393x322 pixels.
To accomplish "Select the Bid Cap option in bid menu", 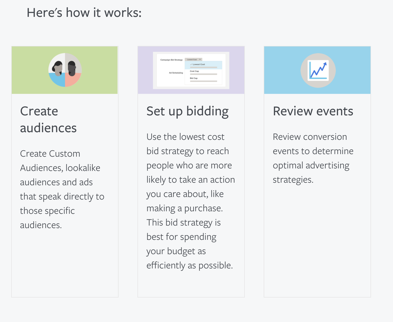I will [x=194, y=78].
